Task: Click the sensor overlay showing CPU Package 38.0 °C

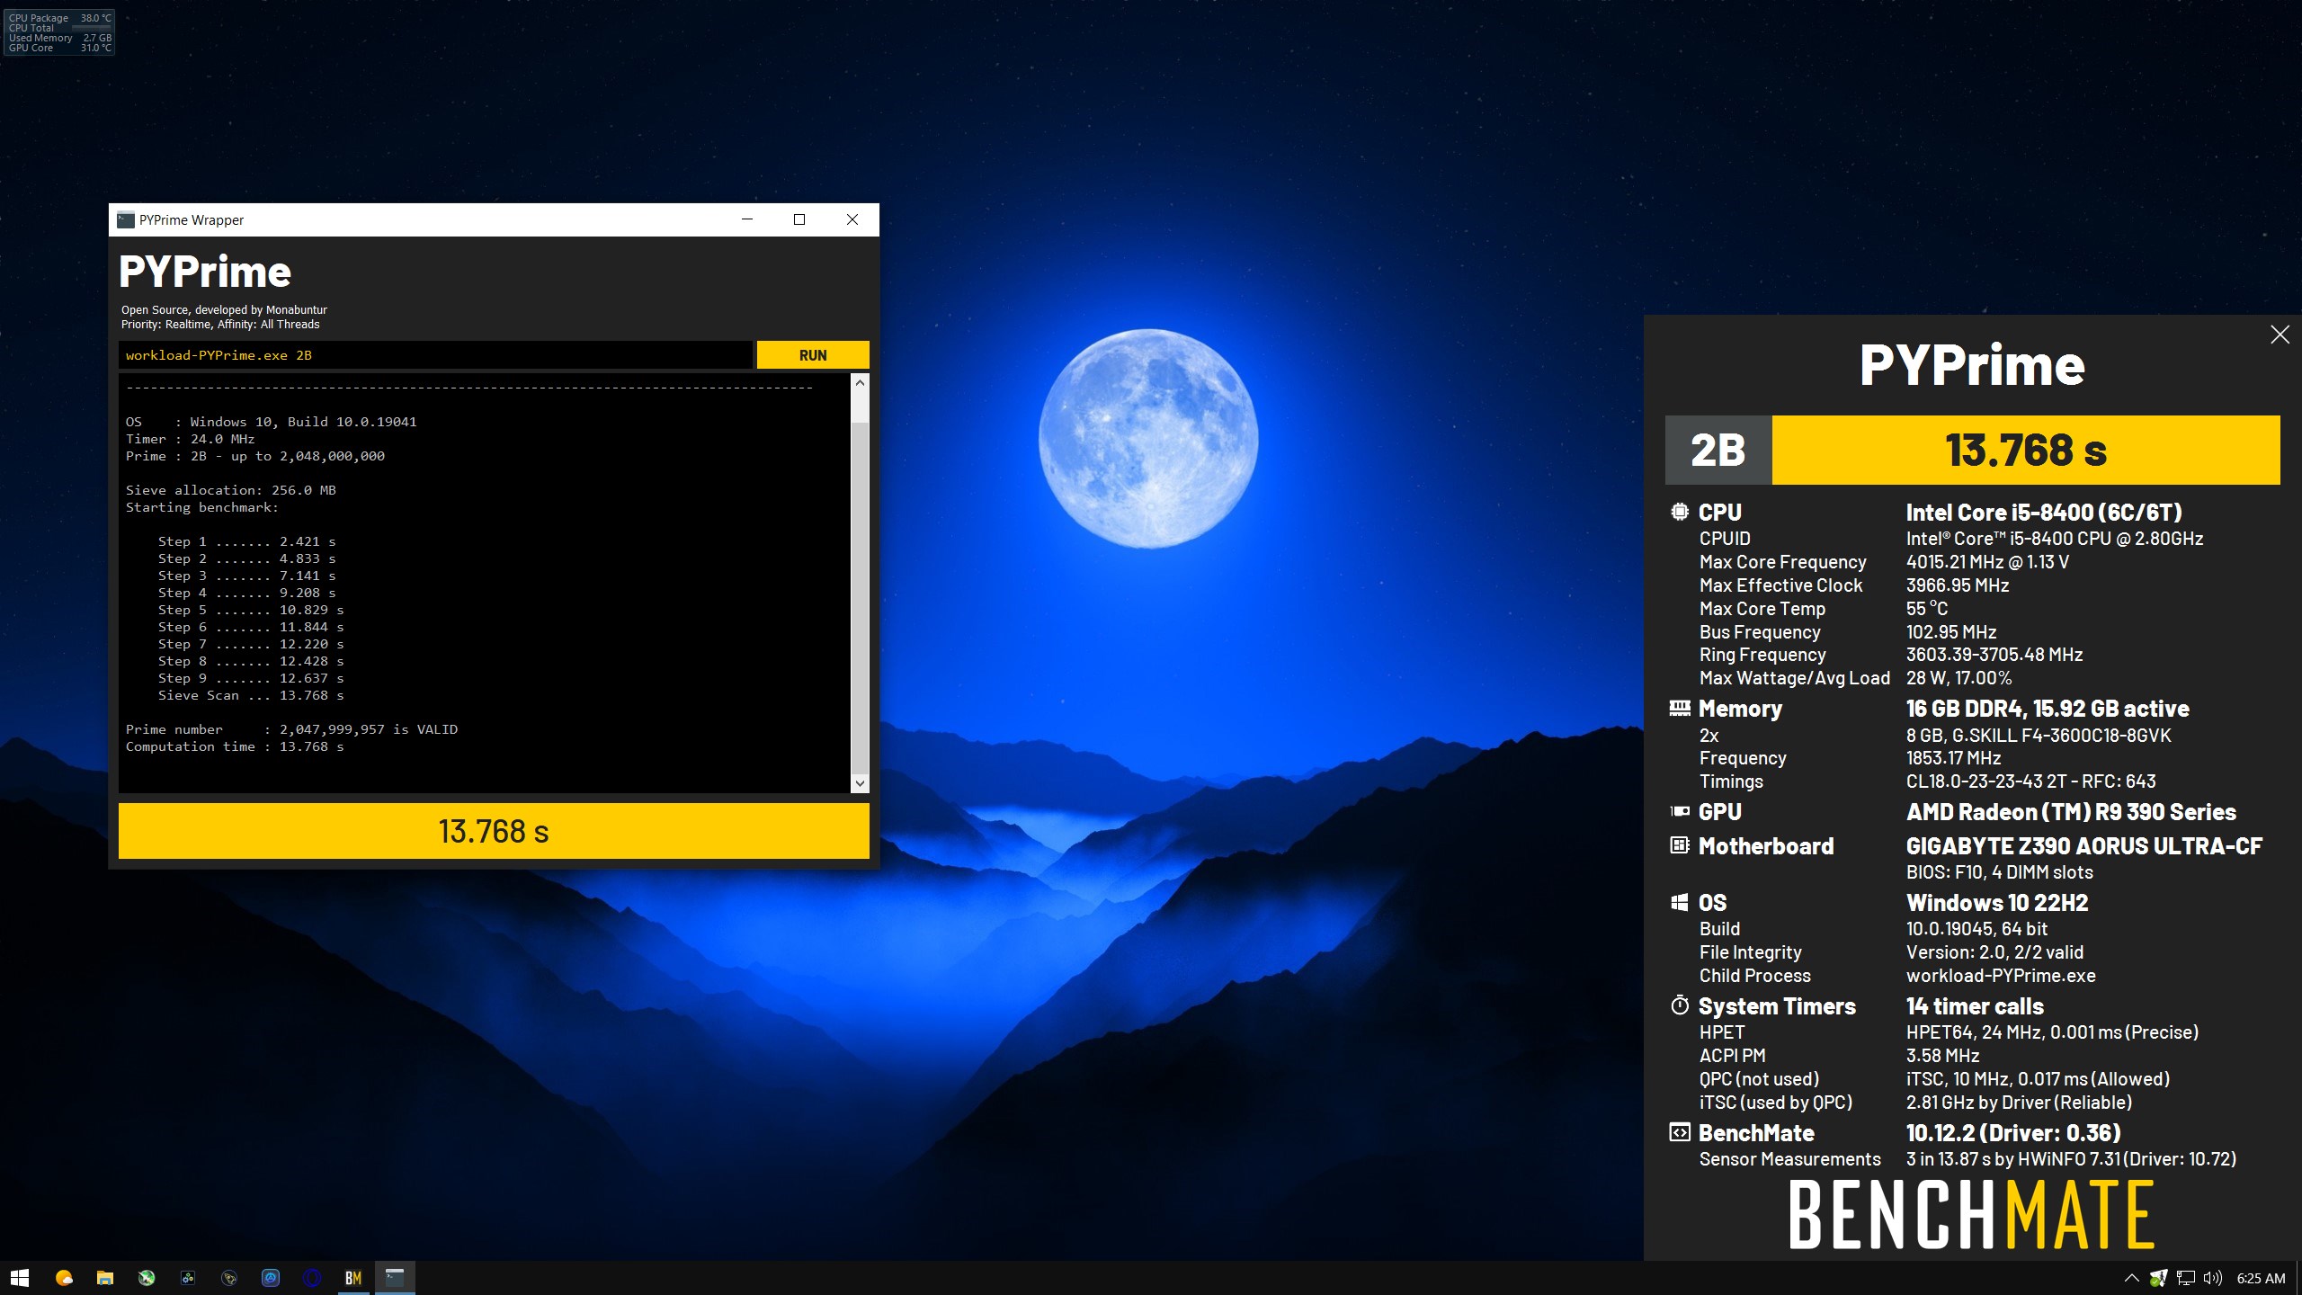Action: [59, 32]
